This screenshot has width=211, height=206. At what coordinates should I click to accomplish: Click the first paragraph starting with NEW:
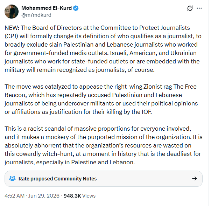[x=103, y=49]
